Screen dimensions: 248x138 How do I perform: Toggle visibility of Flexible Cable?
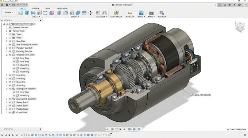pyautogui.click(x=10, y=109)
